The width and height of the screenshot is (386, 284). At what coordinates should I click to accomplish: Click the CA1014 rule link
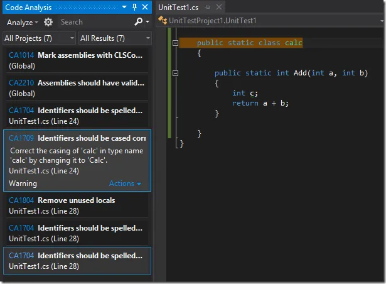pos(21,55)
